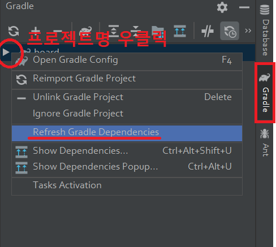Choose Open Gradle Config from context menu
The image size is (276, 247).
pyautogui.click(x=127, y=62)
